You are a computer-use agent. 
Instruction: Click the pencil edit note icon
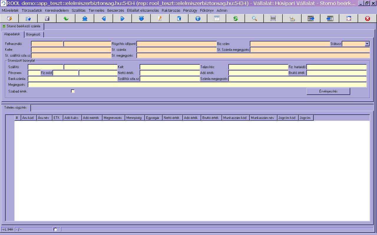click(160, 19)
